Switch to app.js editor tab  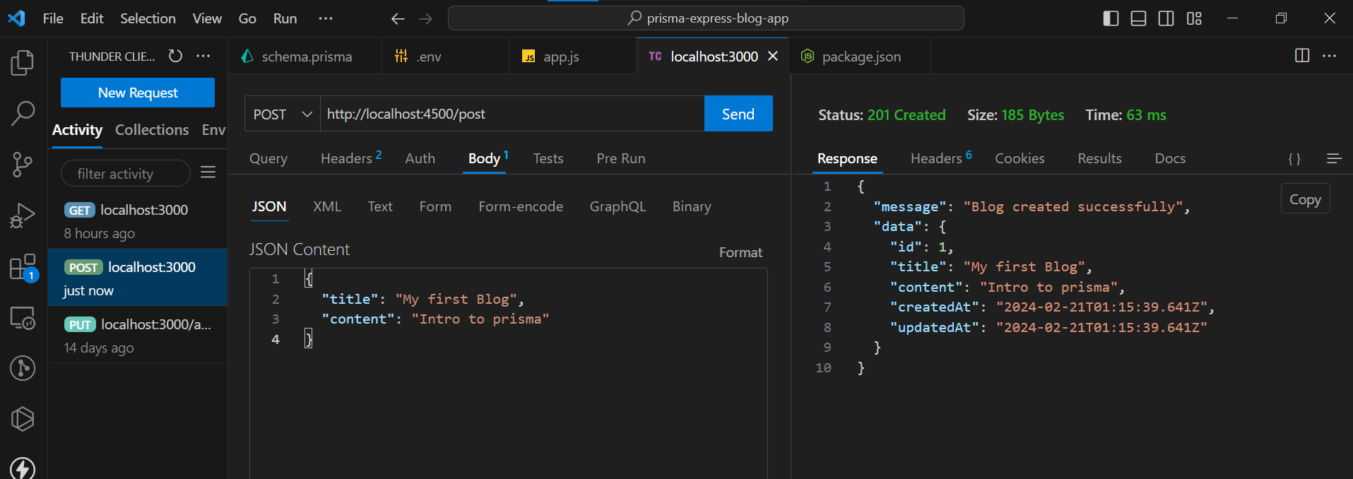(x=572, y=57)
